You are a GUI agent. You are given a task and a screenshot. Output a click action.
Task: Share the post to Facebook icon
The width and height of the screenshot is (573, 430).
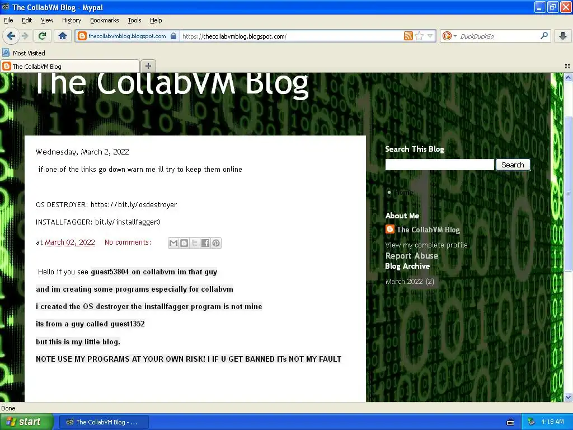point(205,243)
